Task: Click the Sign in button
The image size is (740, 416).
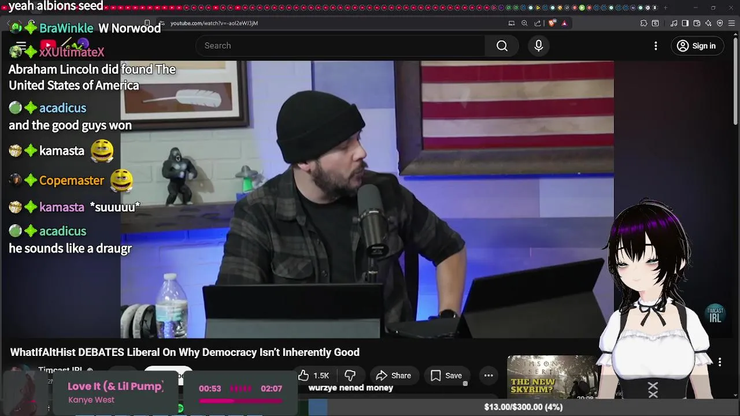Action: point(696,46)
